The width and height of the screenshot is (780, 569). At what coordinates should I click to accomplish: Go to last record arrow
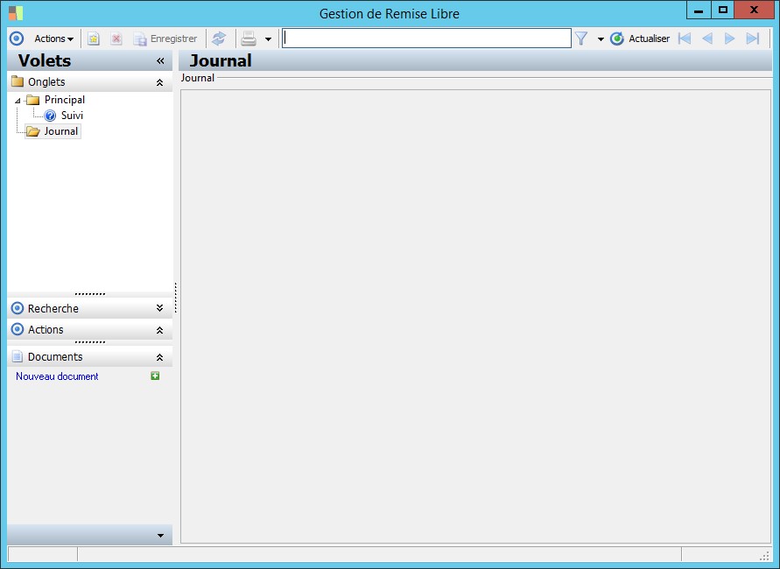coord(753,39)
